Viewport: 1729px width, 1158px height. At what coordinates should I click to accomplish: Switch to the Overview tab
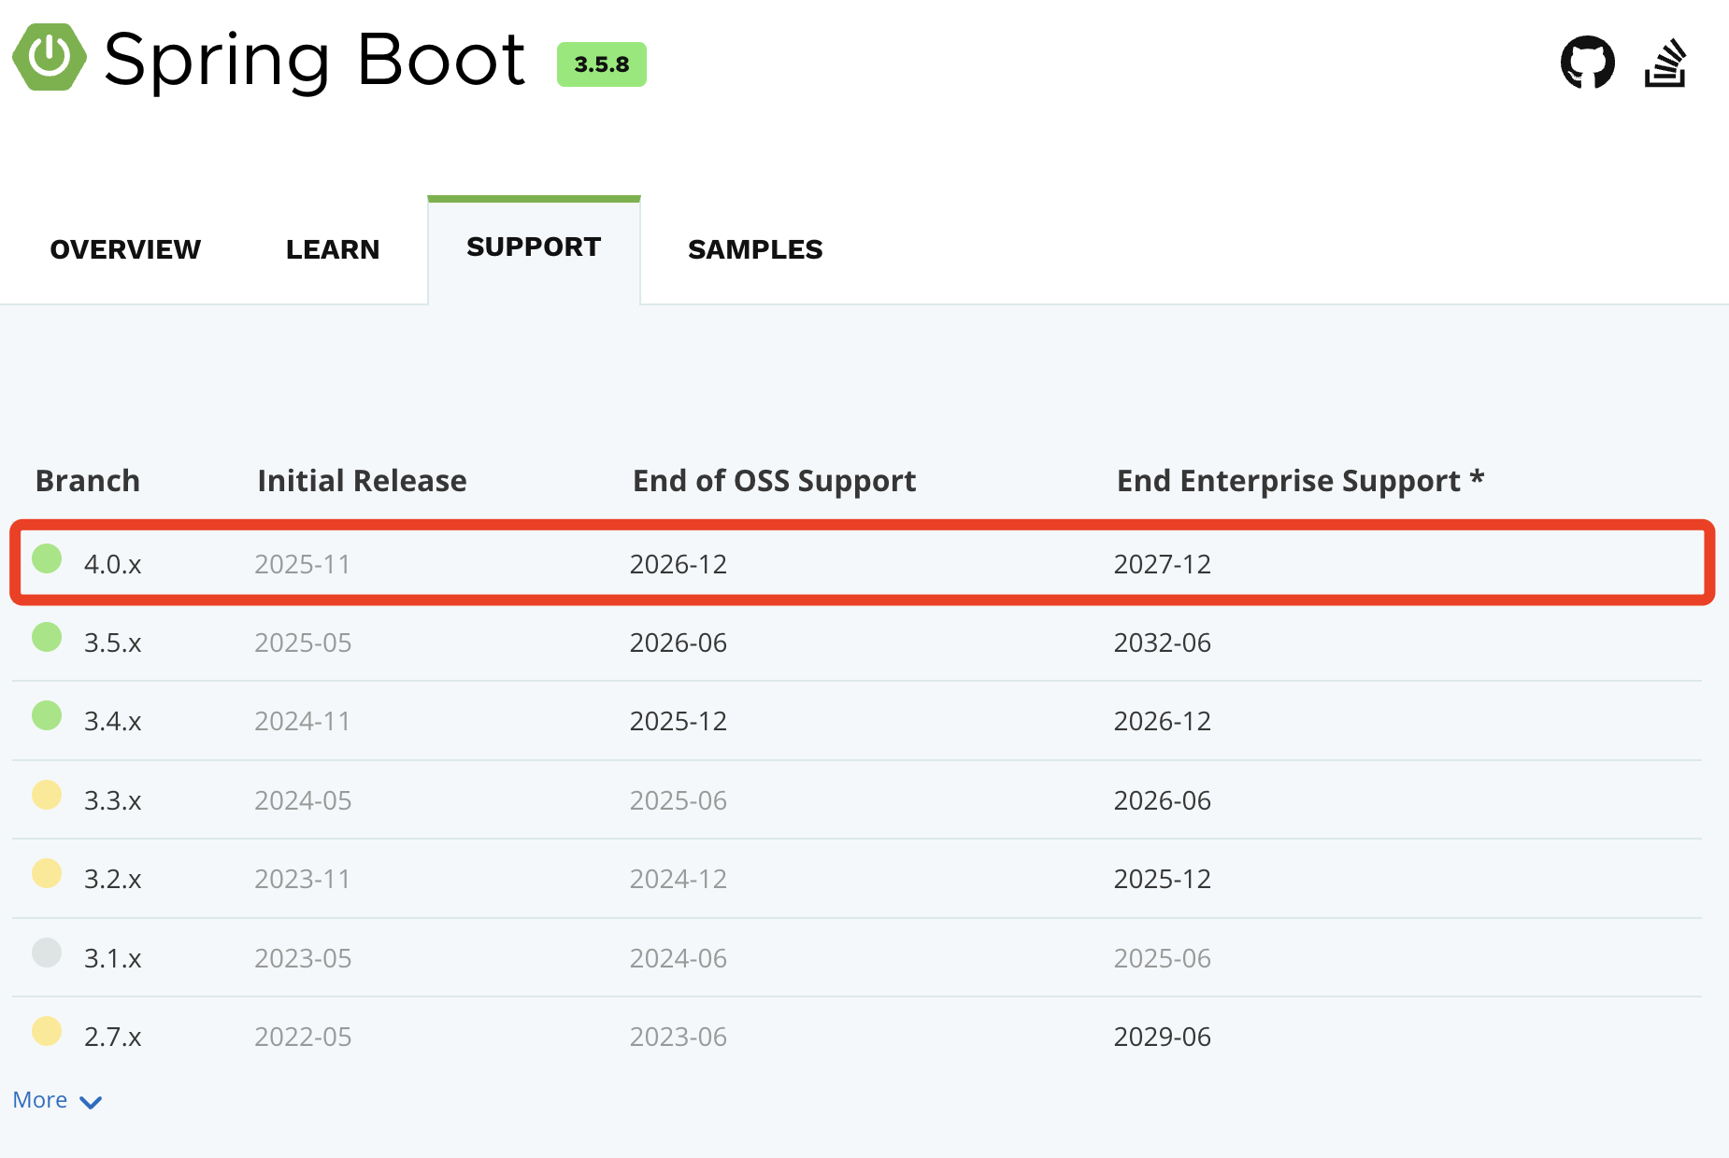coord(125,248)
